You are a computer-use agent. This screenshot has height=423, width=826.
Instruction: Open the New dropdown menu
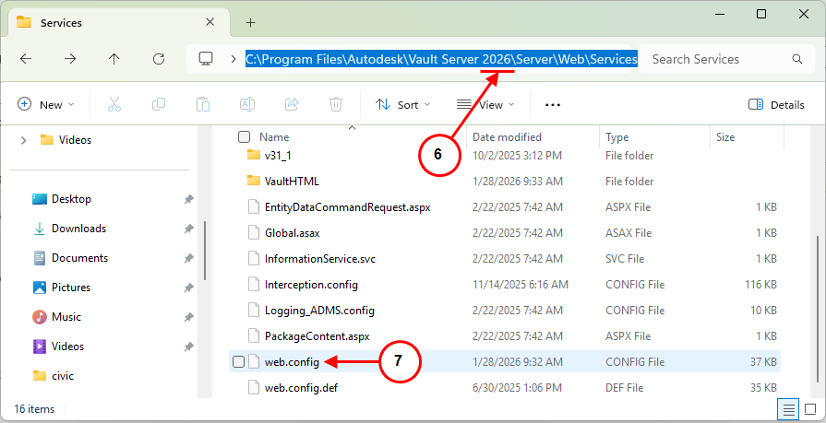[46, 105]
